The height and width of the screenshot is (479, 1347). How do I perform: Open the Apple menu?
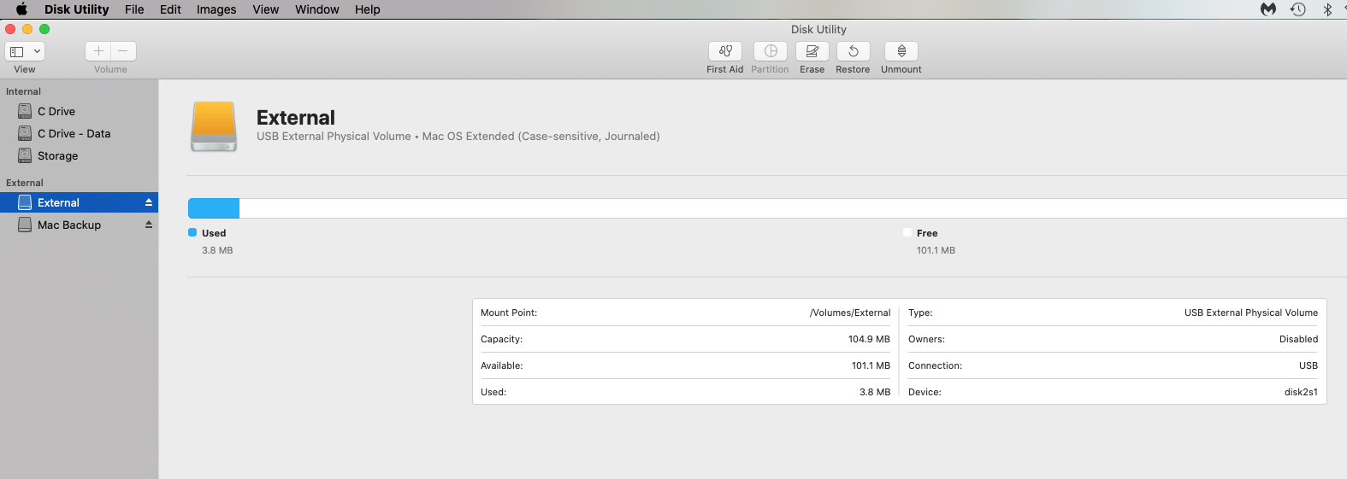tap(21, 9)
